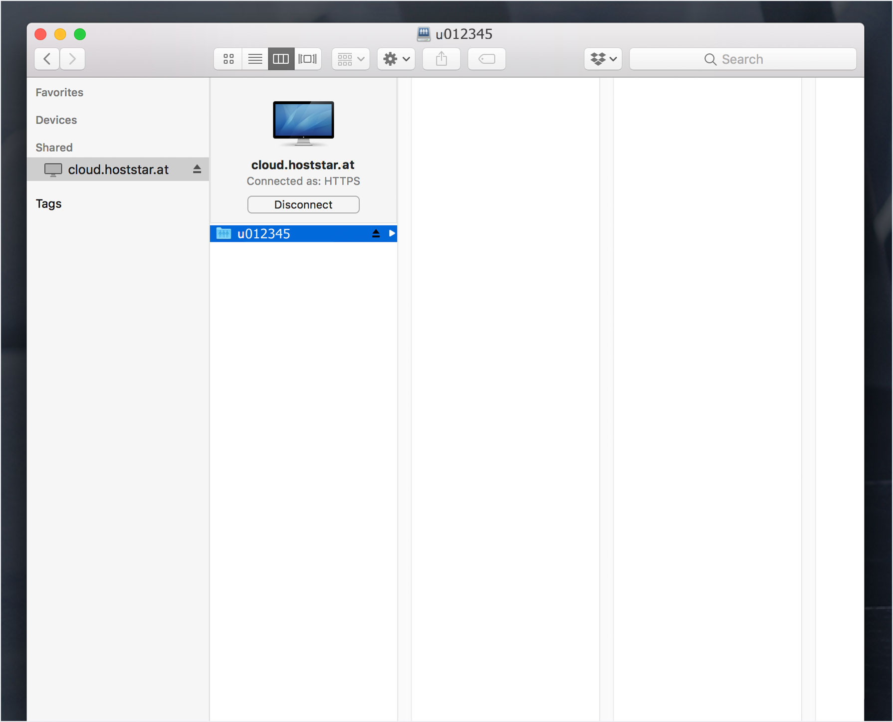
Task: Eject cloud.hoststar.at from the sidebar
Action: [x=197, y=169]
